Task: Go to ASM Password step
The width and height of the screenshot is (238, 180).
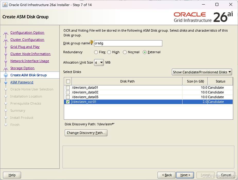Action: click(22, 82)
